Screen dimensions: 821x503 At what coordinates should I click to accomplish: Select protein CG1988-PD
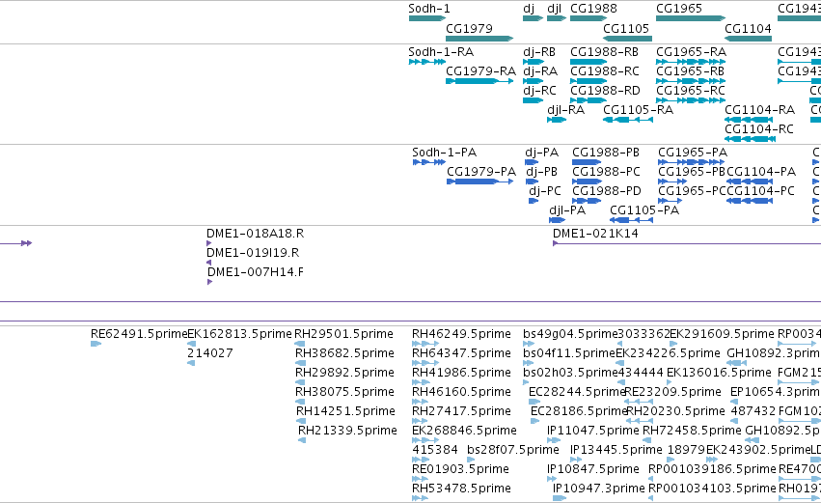pos(587,201)
